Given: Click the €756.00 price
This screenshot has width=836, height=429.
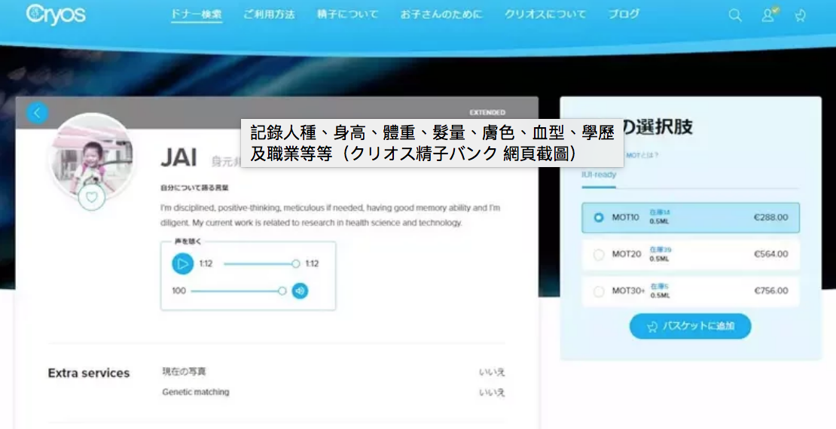Looking at the screenshot, I should (770, 291).
